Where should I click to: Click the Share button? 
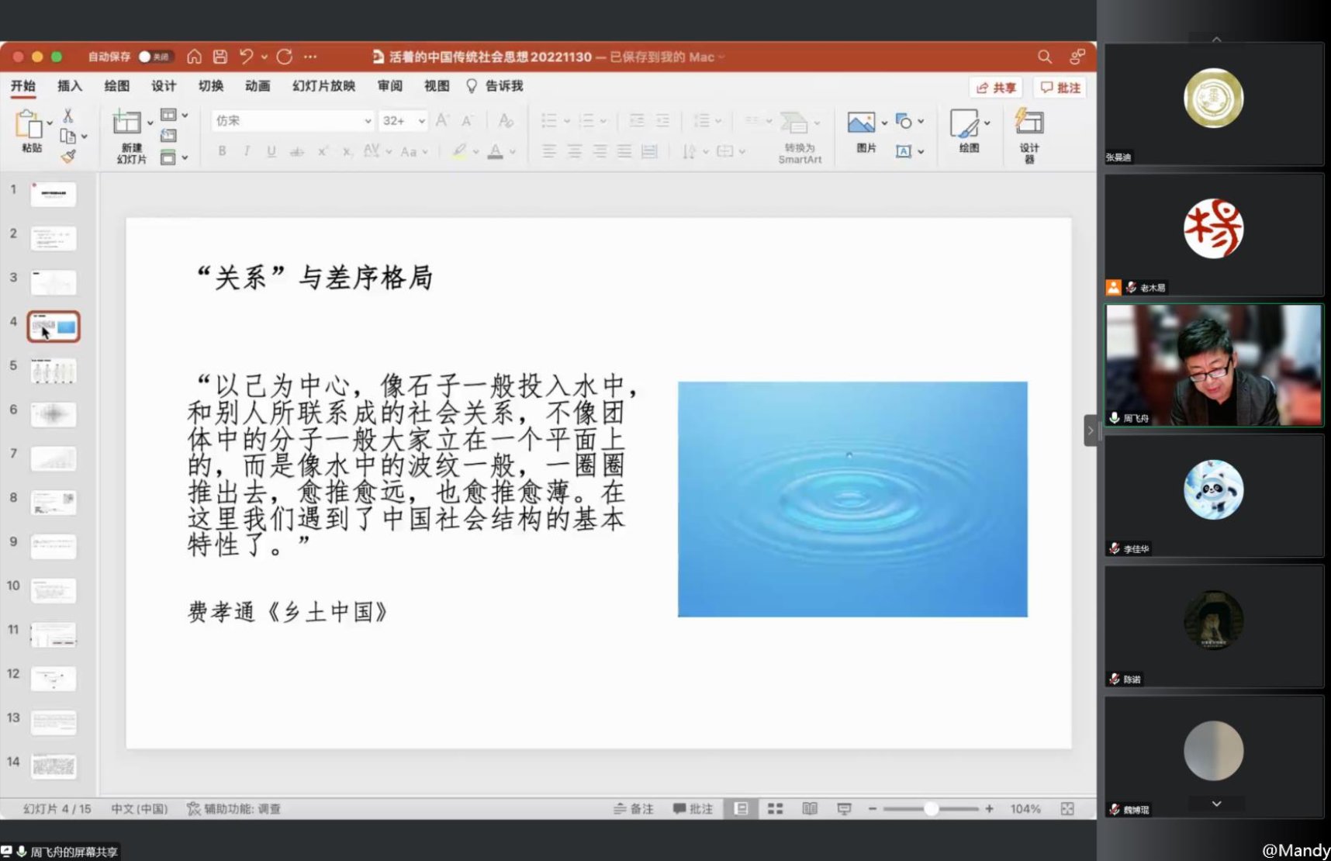point(996,88)
